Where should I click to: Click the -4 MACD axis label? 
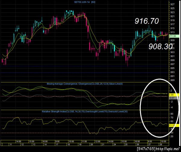pyautogui.click(x=172, y=107)
